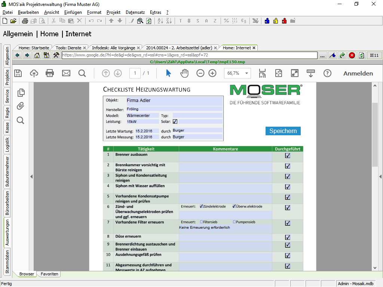The height and width of the screenshot is (287, 383).
Task: Open the Favoriten bottom tab
Action: pos(49,274)
